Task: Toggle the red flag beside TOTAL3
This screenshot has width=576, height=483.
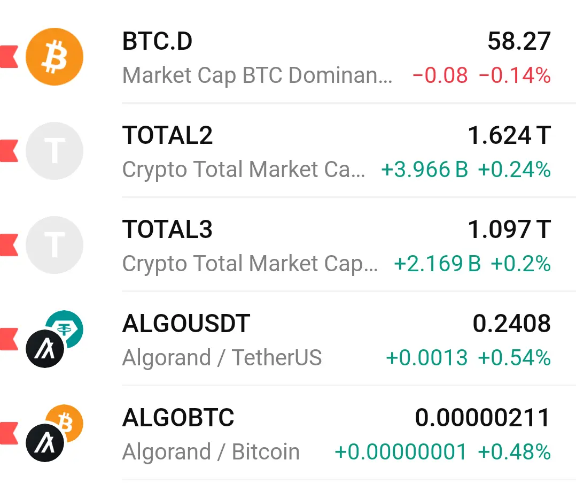Action: tap(9, 245)
